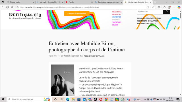
Task: Click the 6 juin 2025 date text
Action: pyautogui.click(x=53, y=56)
